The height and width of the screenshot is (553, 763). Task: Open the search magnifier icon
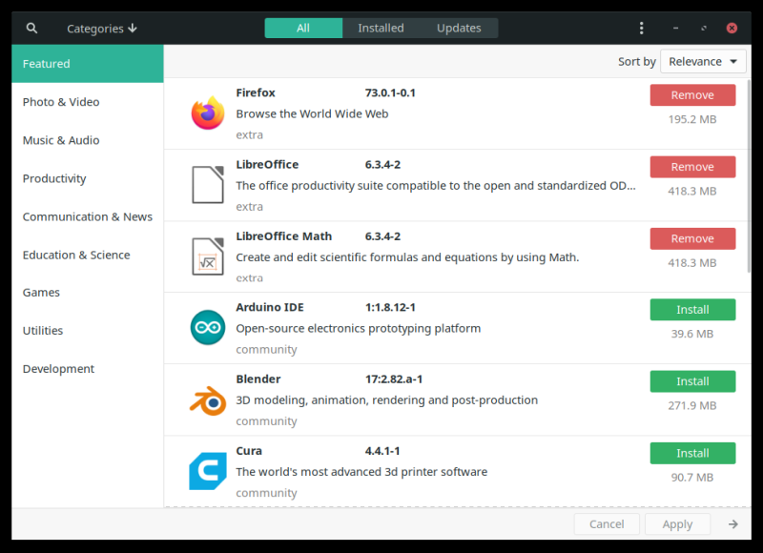[x=31, y=28]
